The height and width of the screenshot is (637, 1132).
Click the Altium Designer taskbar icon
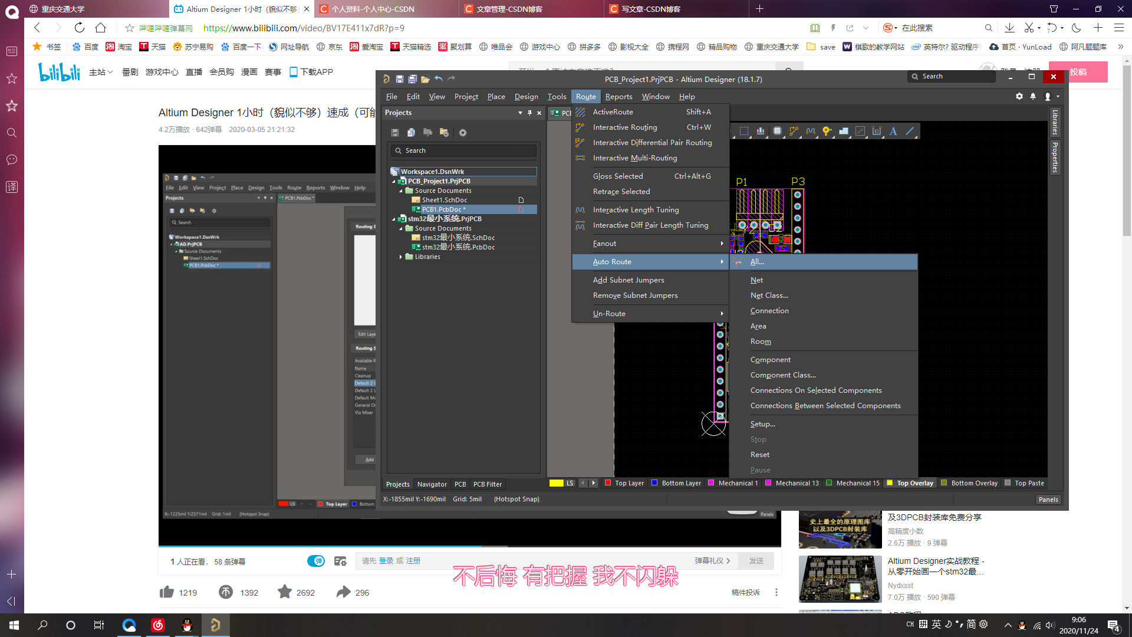(x=215, y=625)
